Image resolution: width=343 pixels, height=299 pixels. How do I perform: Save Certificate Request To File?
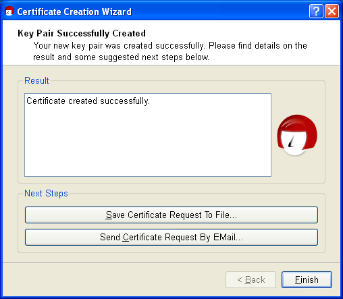[171, 215]
